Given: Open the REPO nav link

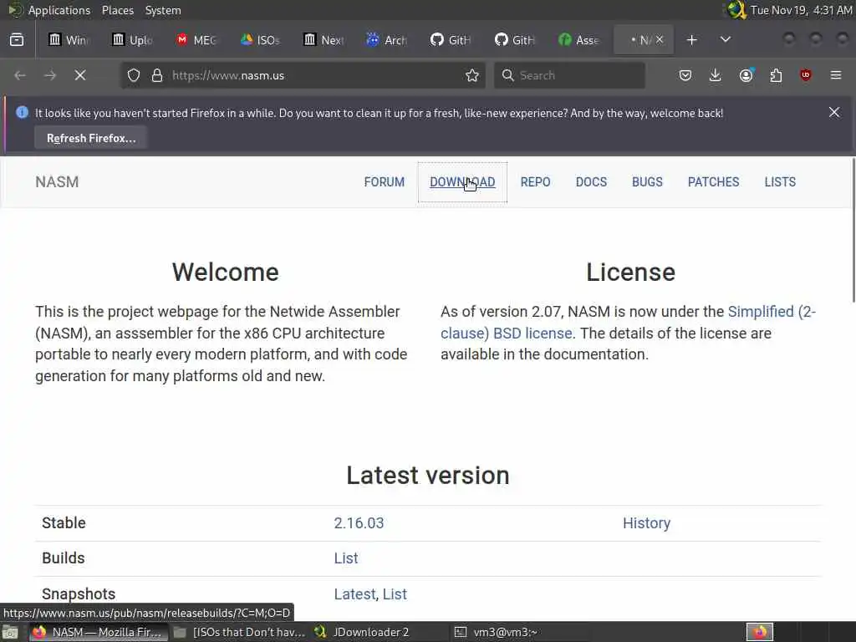Looking at the screenshot, I should coord(535,181).
